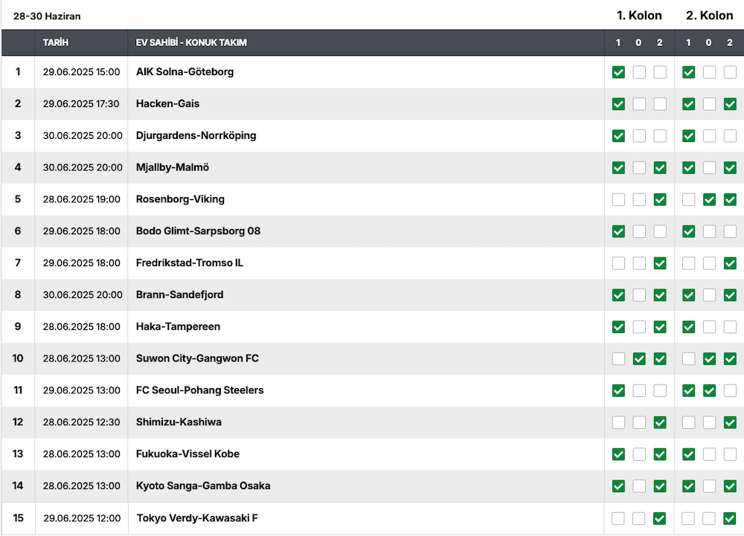Viewport: 744px width, 536px height.
Task: Uncheck 2. Kolon result 1 for Brann-Sandefjord
Action: click(x=688, y=295)
